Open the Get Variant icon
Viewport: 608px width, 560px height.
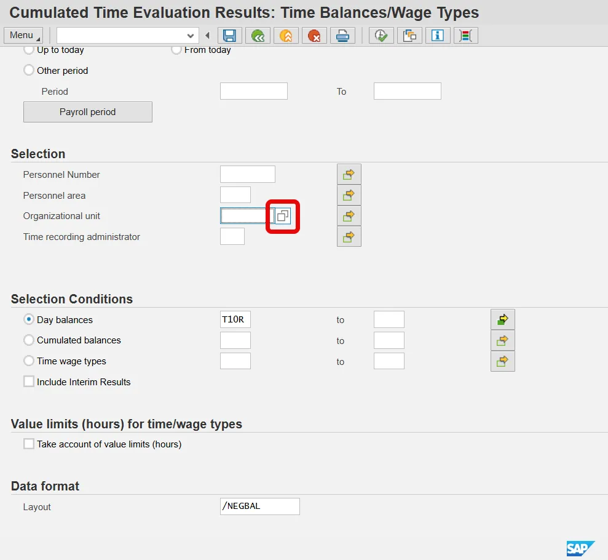[x=409, y=36]
